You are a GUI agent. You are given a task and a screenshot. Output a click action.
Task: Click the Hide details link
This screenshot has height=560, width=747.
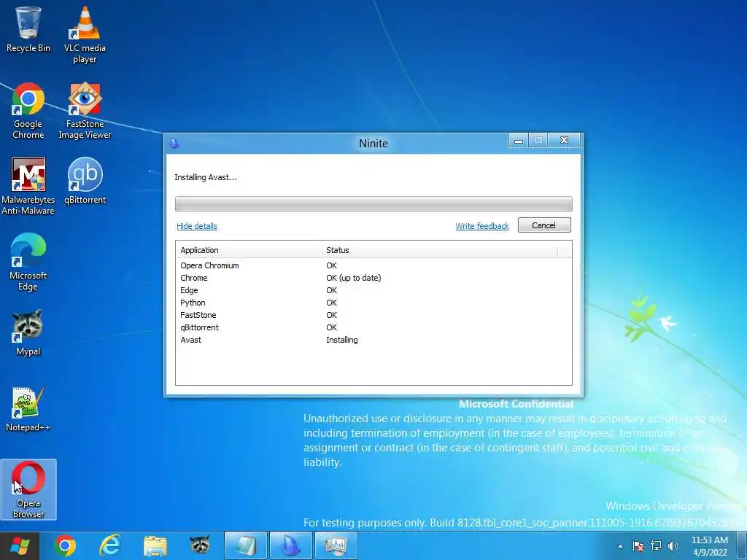pos(197,226)
